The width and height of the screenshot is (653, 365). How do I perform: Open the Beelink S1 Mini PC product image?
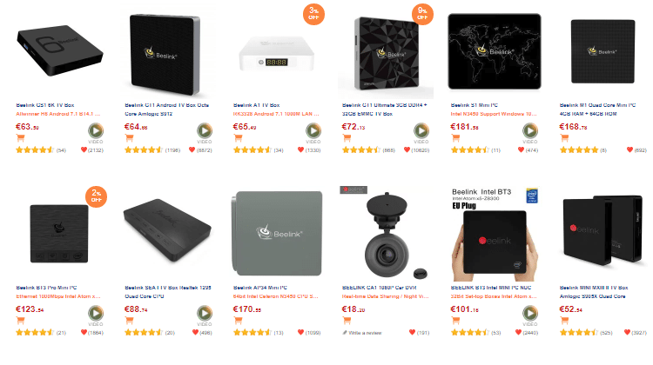pyautogui.click(x=495, y=51)
